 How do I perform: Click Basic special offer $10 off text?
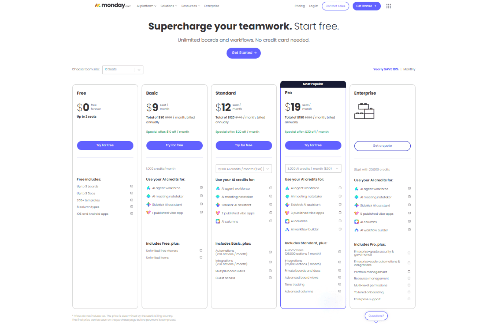pyautogui.click(x=167, y=132)
